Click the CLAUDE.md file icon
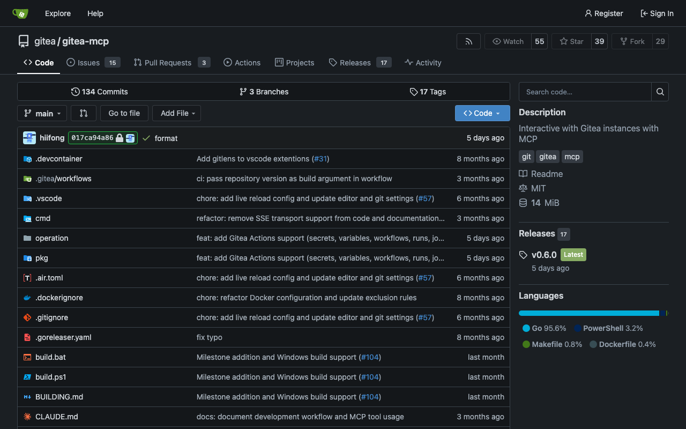Viewport: 686px width, 429px height. [27, 417]
